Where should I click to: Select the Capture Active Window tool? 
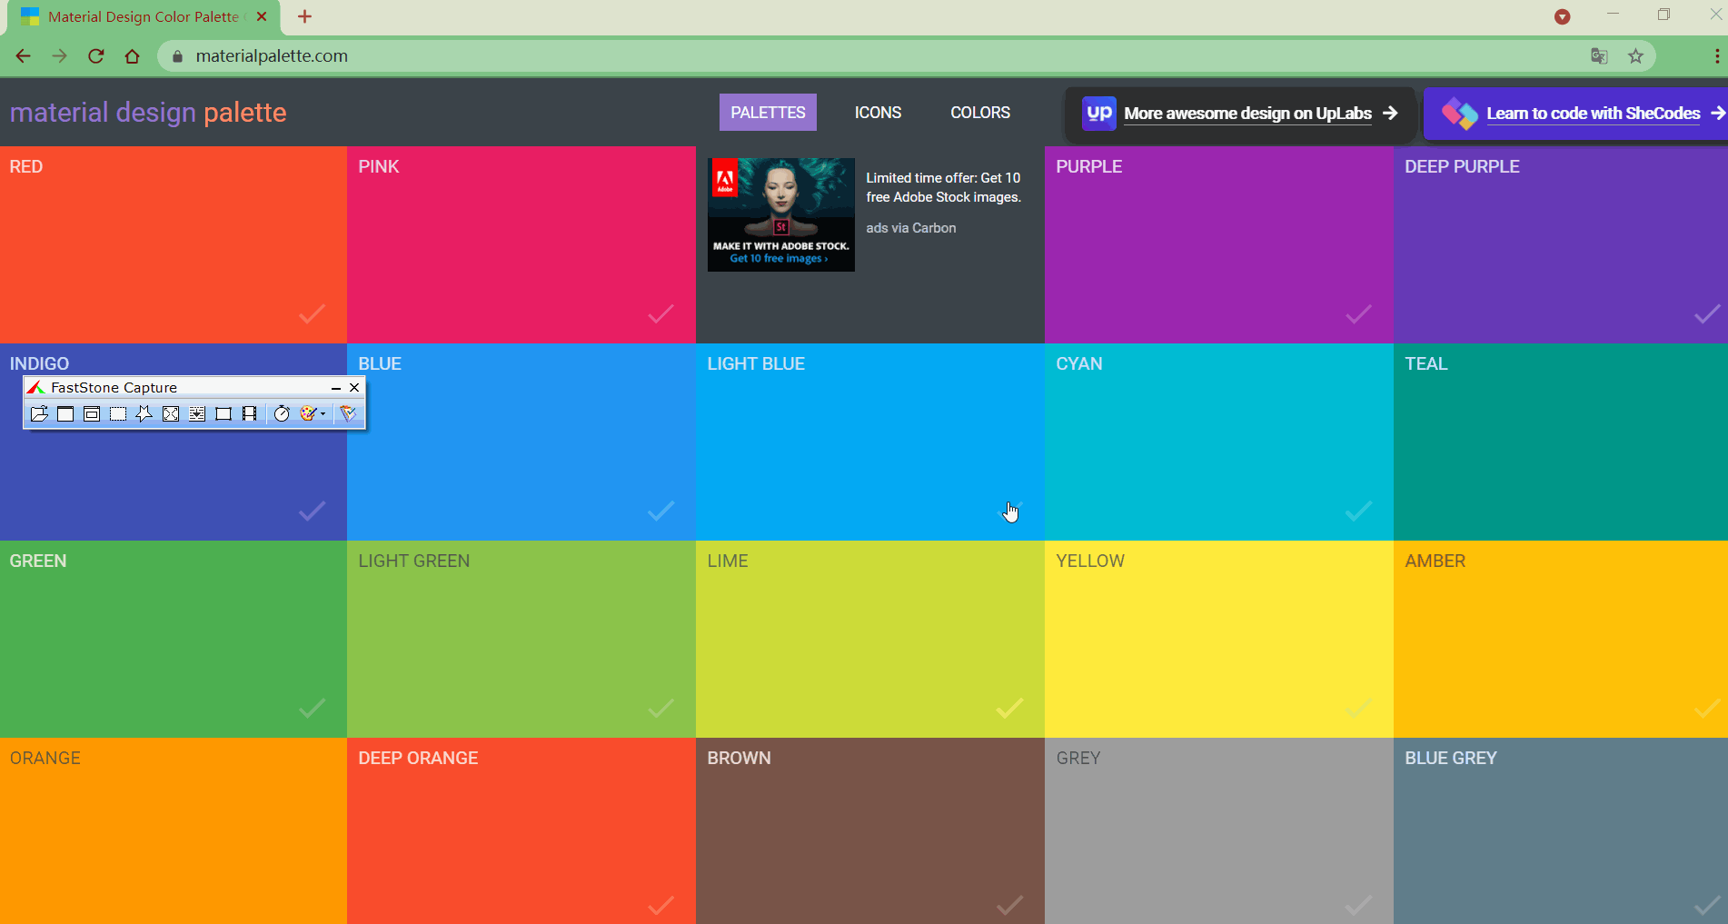(65, 414)
